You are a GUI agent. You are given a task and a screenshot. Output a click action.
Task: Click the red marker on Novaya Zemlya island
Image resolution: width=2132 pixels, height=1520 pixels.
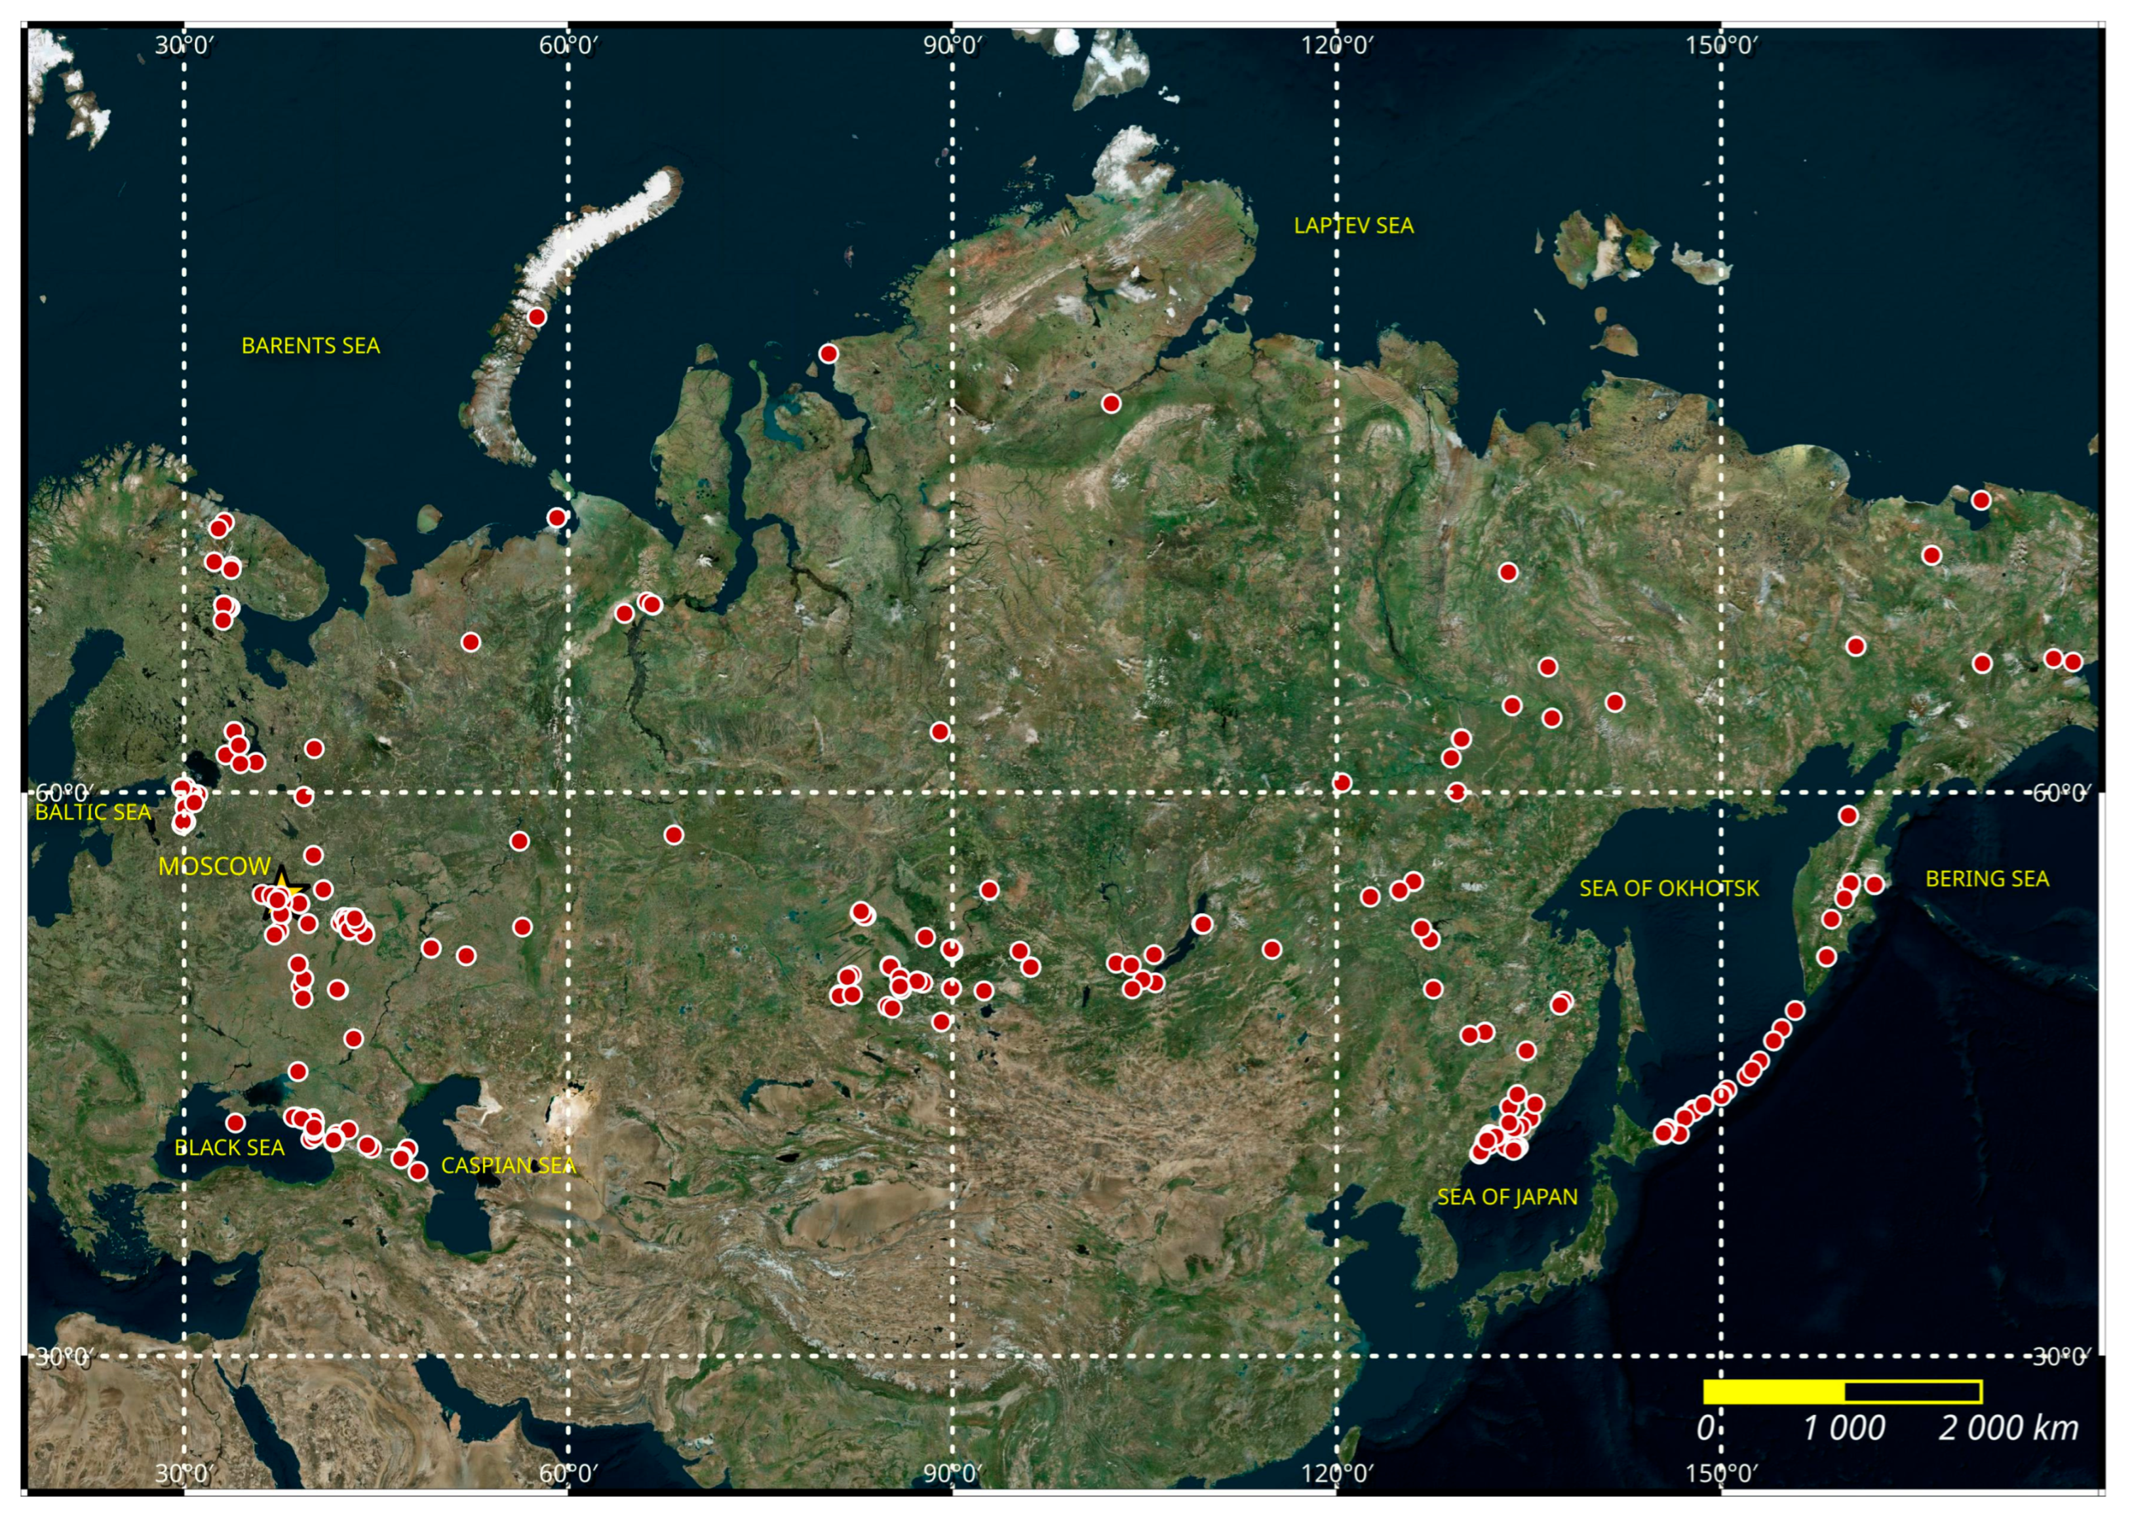(537, 317)
